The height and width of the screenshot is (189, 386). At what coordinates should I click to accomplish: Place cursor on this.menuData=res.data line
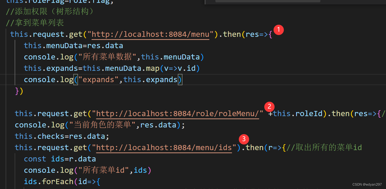[73, 46]
